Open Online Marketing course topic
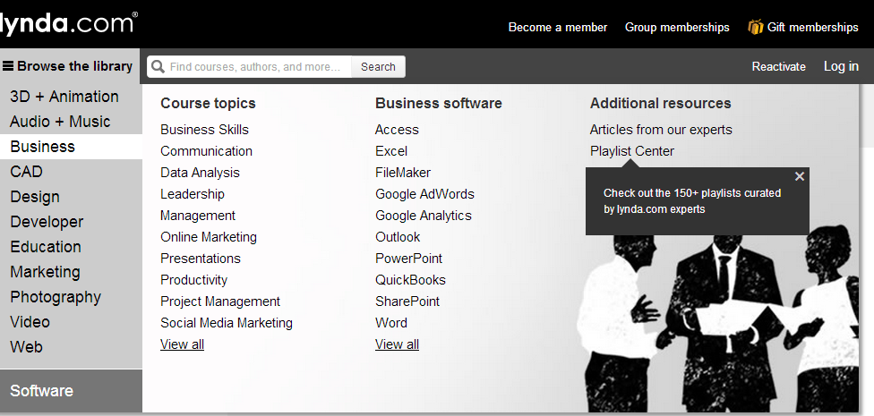 point(209,237)
